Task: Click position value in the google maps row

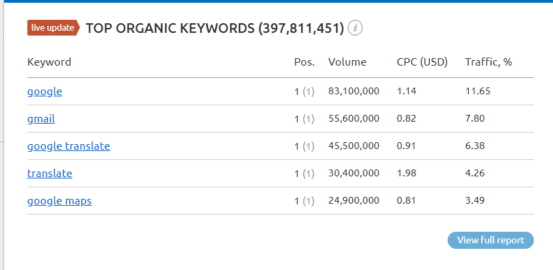Action: pyautogui.click(x=305, y=201)
